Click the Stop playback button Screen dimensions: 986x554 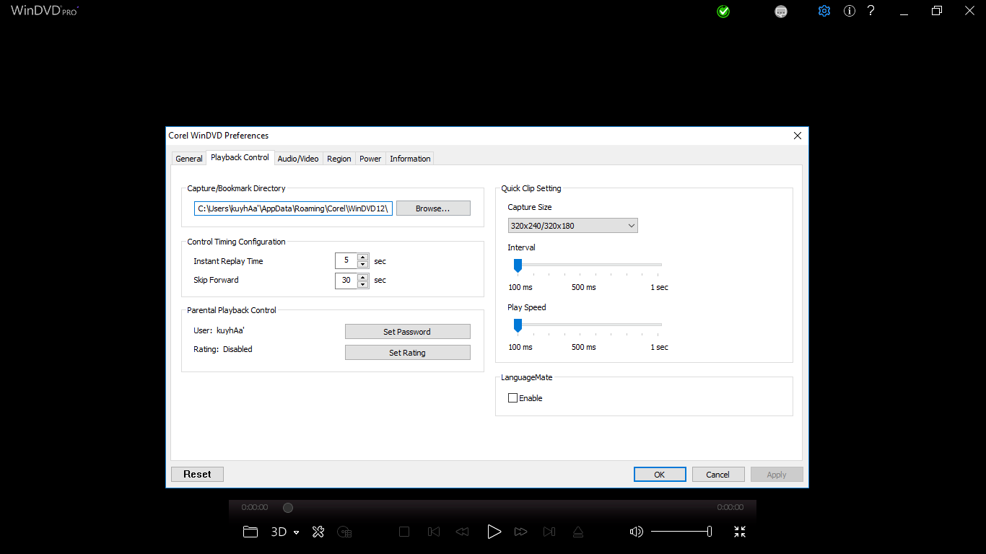click(x=404, y=532)
